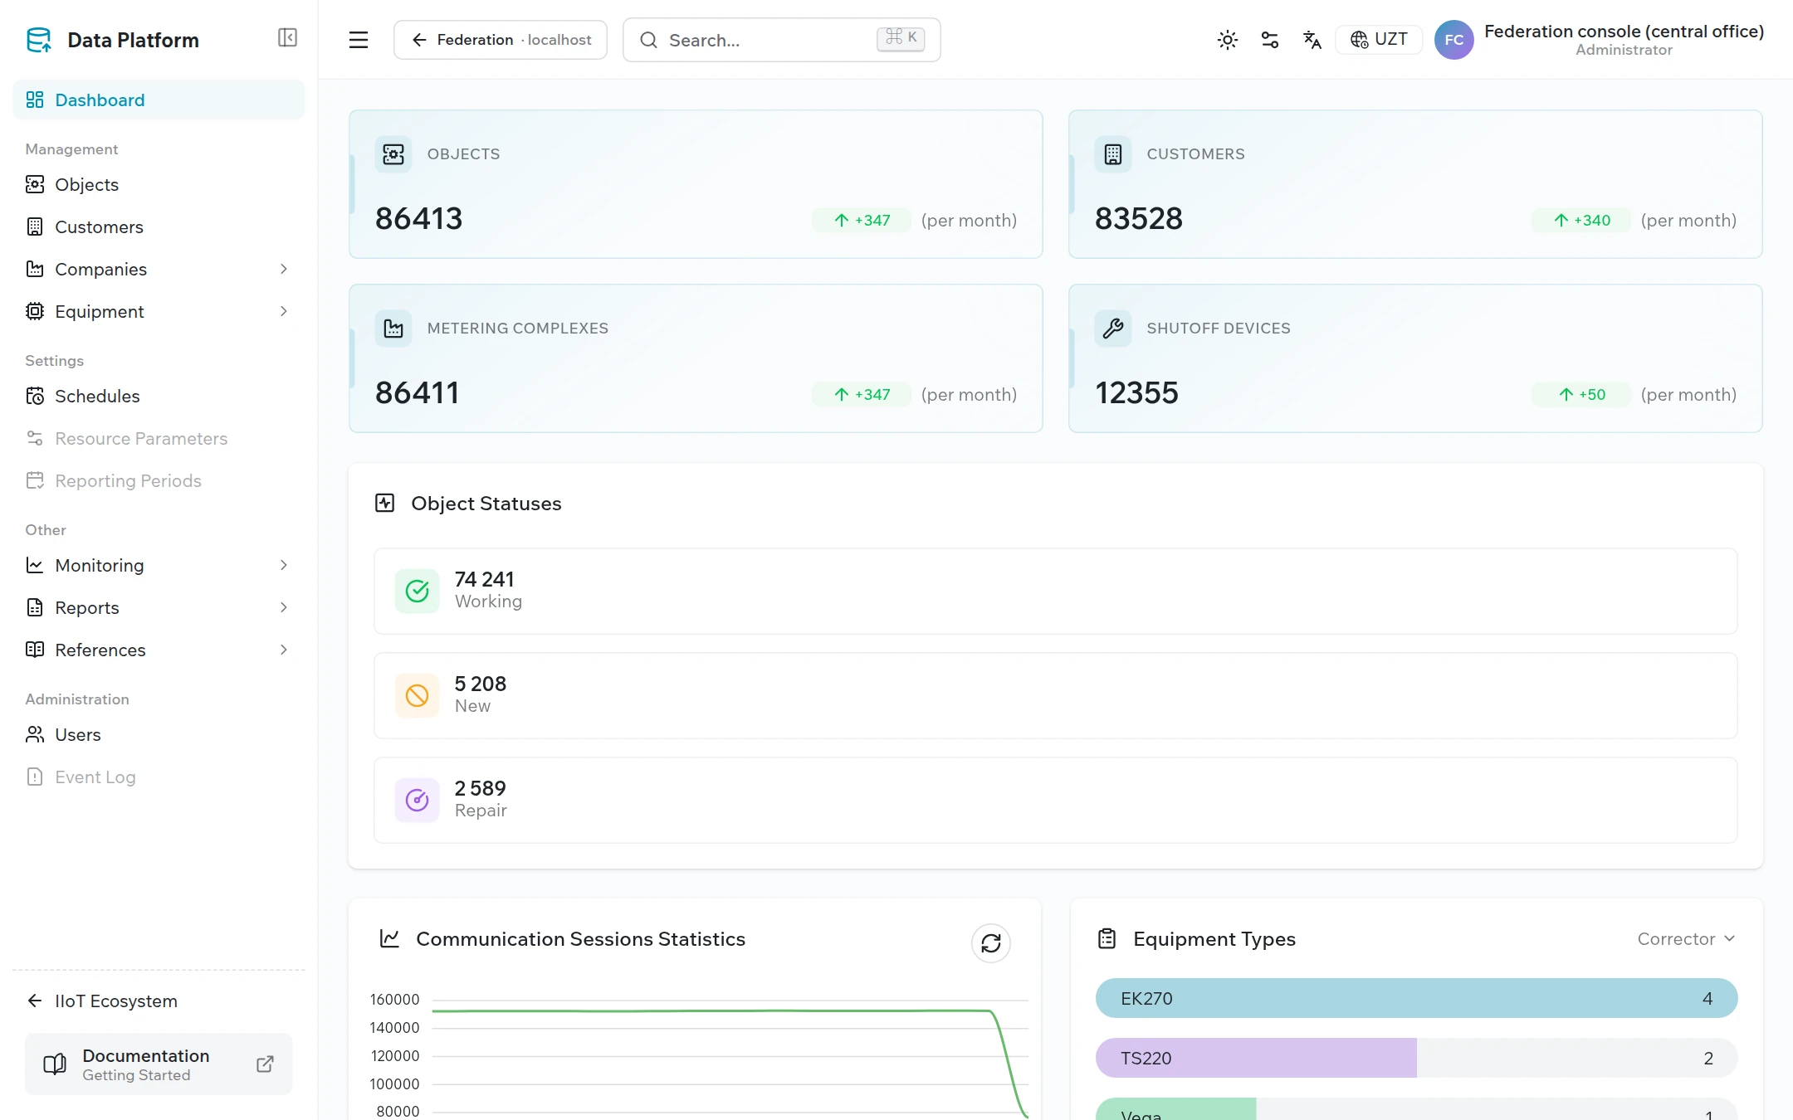Select the EK270 equipment bar

click(x=1416, y=998)
